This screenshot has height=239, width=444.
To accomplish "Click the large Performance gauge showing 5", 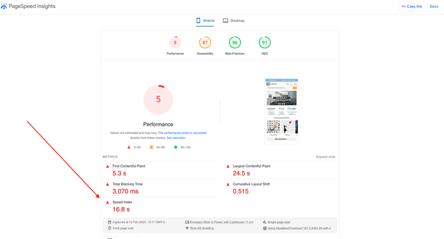I will (158, 100).
